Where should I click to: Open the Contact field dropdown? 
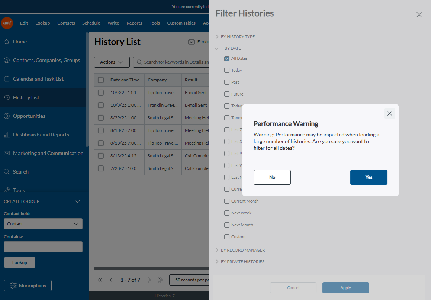[x=43, y=224]
